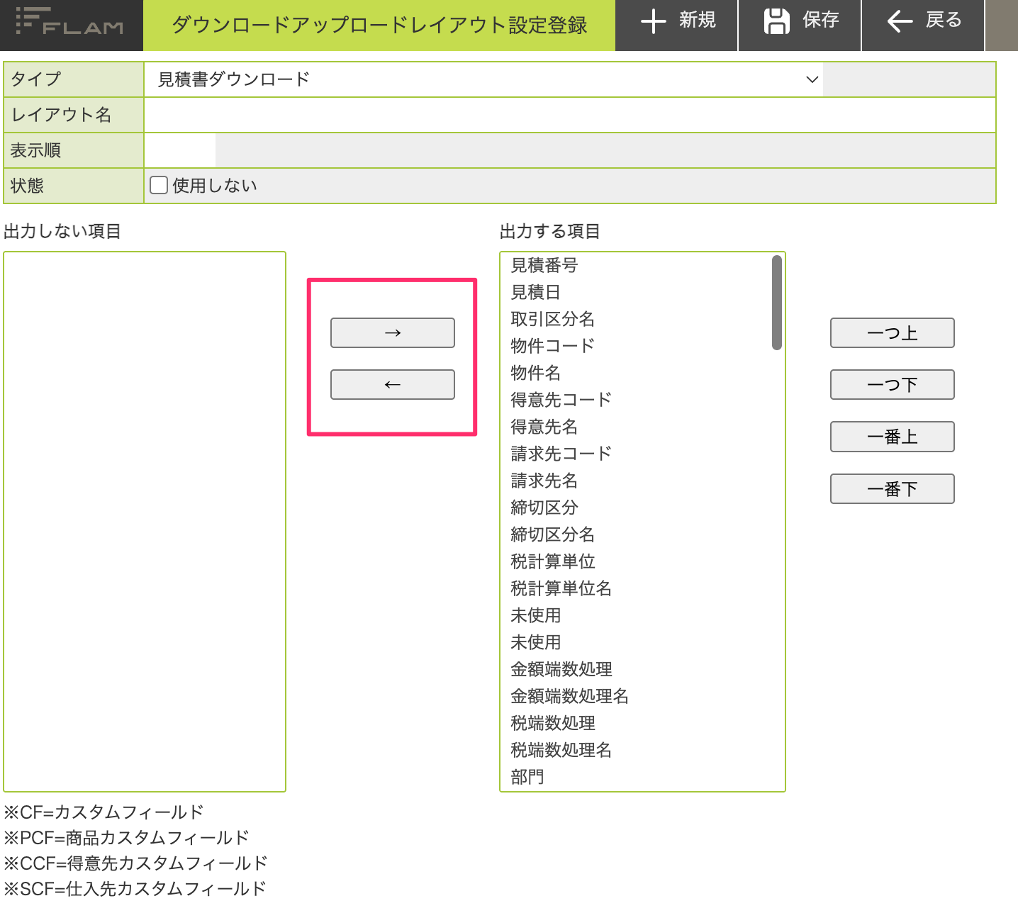Toggle the 使用しない checkbox
Image resolution: width=1018 pixels, height=913 pixels.
coord(159,185)
